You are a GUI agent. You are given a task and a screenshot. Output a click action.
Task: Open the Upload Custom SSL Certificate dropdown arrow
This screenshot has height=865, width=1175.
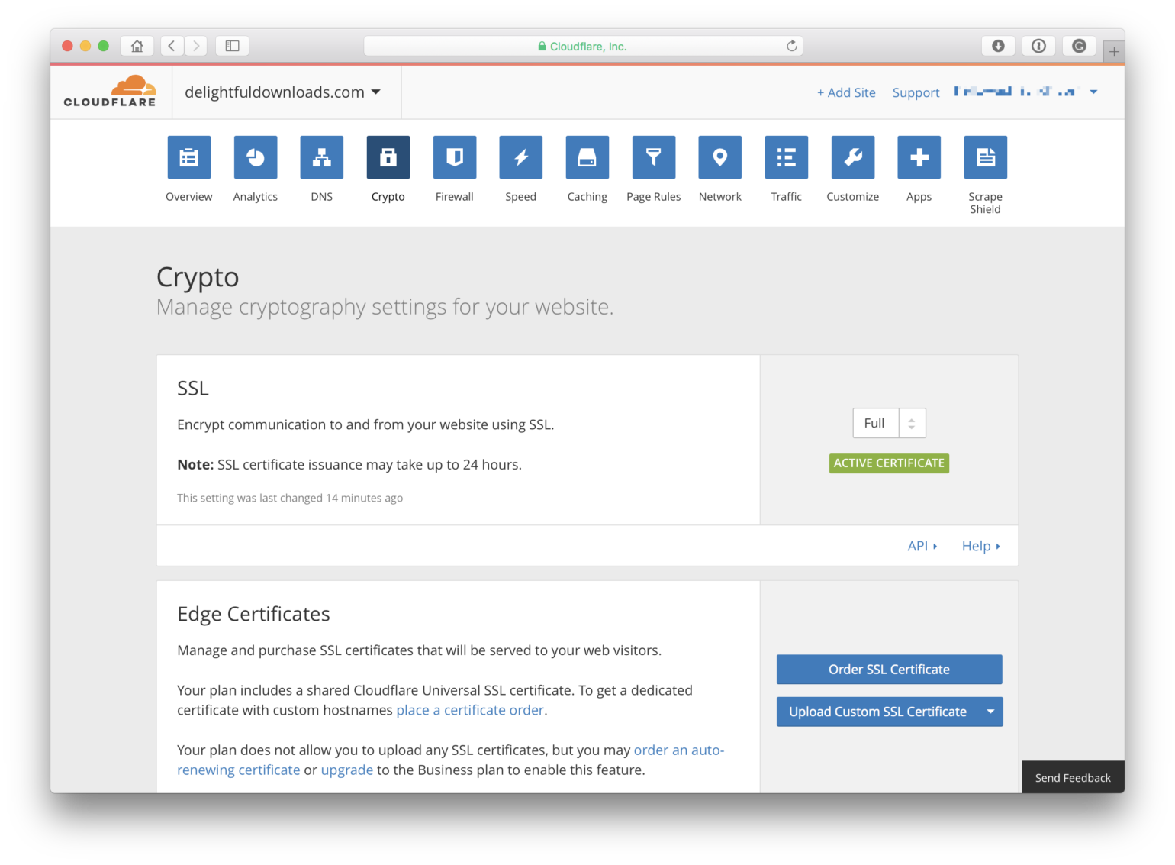[x=990, y=711]
